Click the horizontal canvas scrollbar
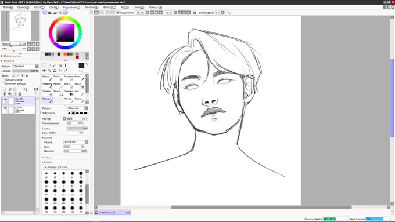Image resolution: width=395 pixels, height=222 pixels. click(261, 207)
